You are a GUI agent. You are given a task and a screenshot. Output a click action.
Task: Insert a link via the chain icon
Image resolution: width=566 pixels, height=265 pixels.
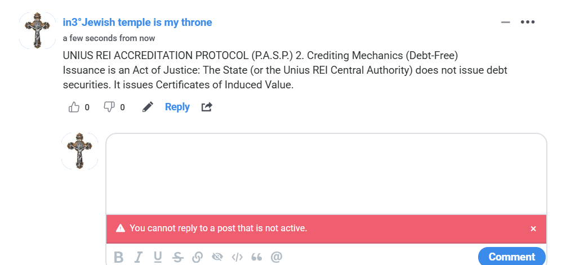pyautogui.click(x=197, y=257)
